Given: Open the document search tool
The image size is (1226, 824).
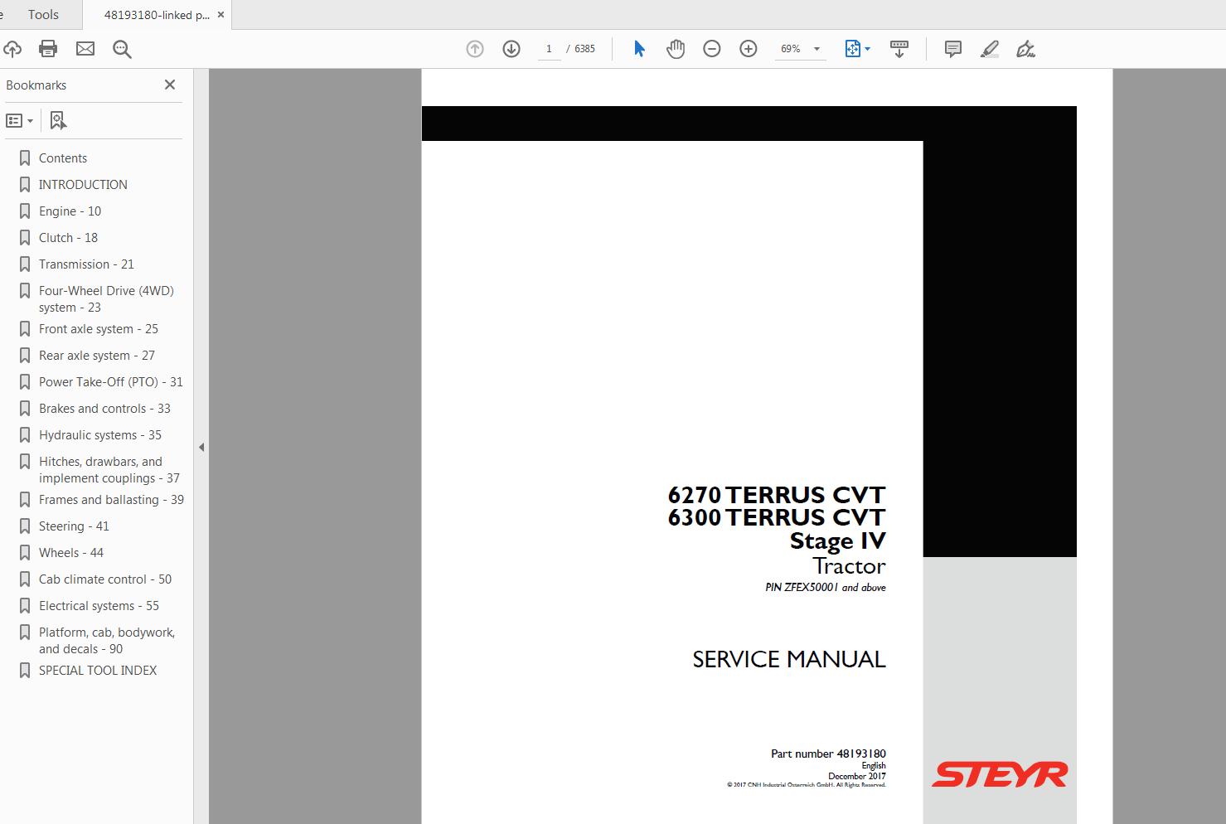Looking at the screenshot, I should click(x=122, y=48).
